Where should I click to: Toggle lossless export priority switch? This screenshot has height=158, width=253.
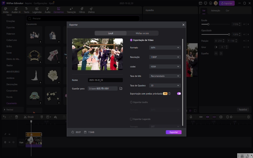(x=179, y=94)
